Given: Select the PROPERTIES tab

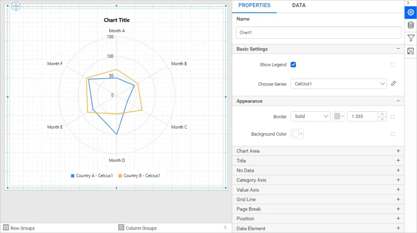Looking at the screenshot, I should [254, 6].
